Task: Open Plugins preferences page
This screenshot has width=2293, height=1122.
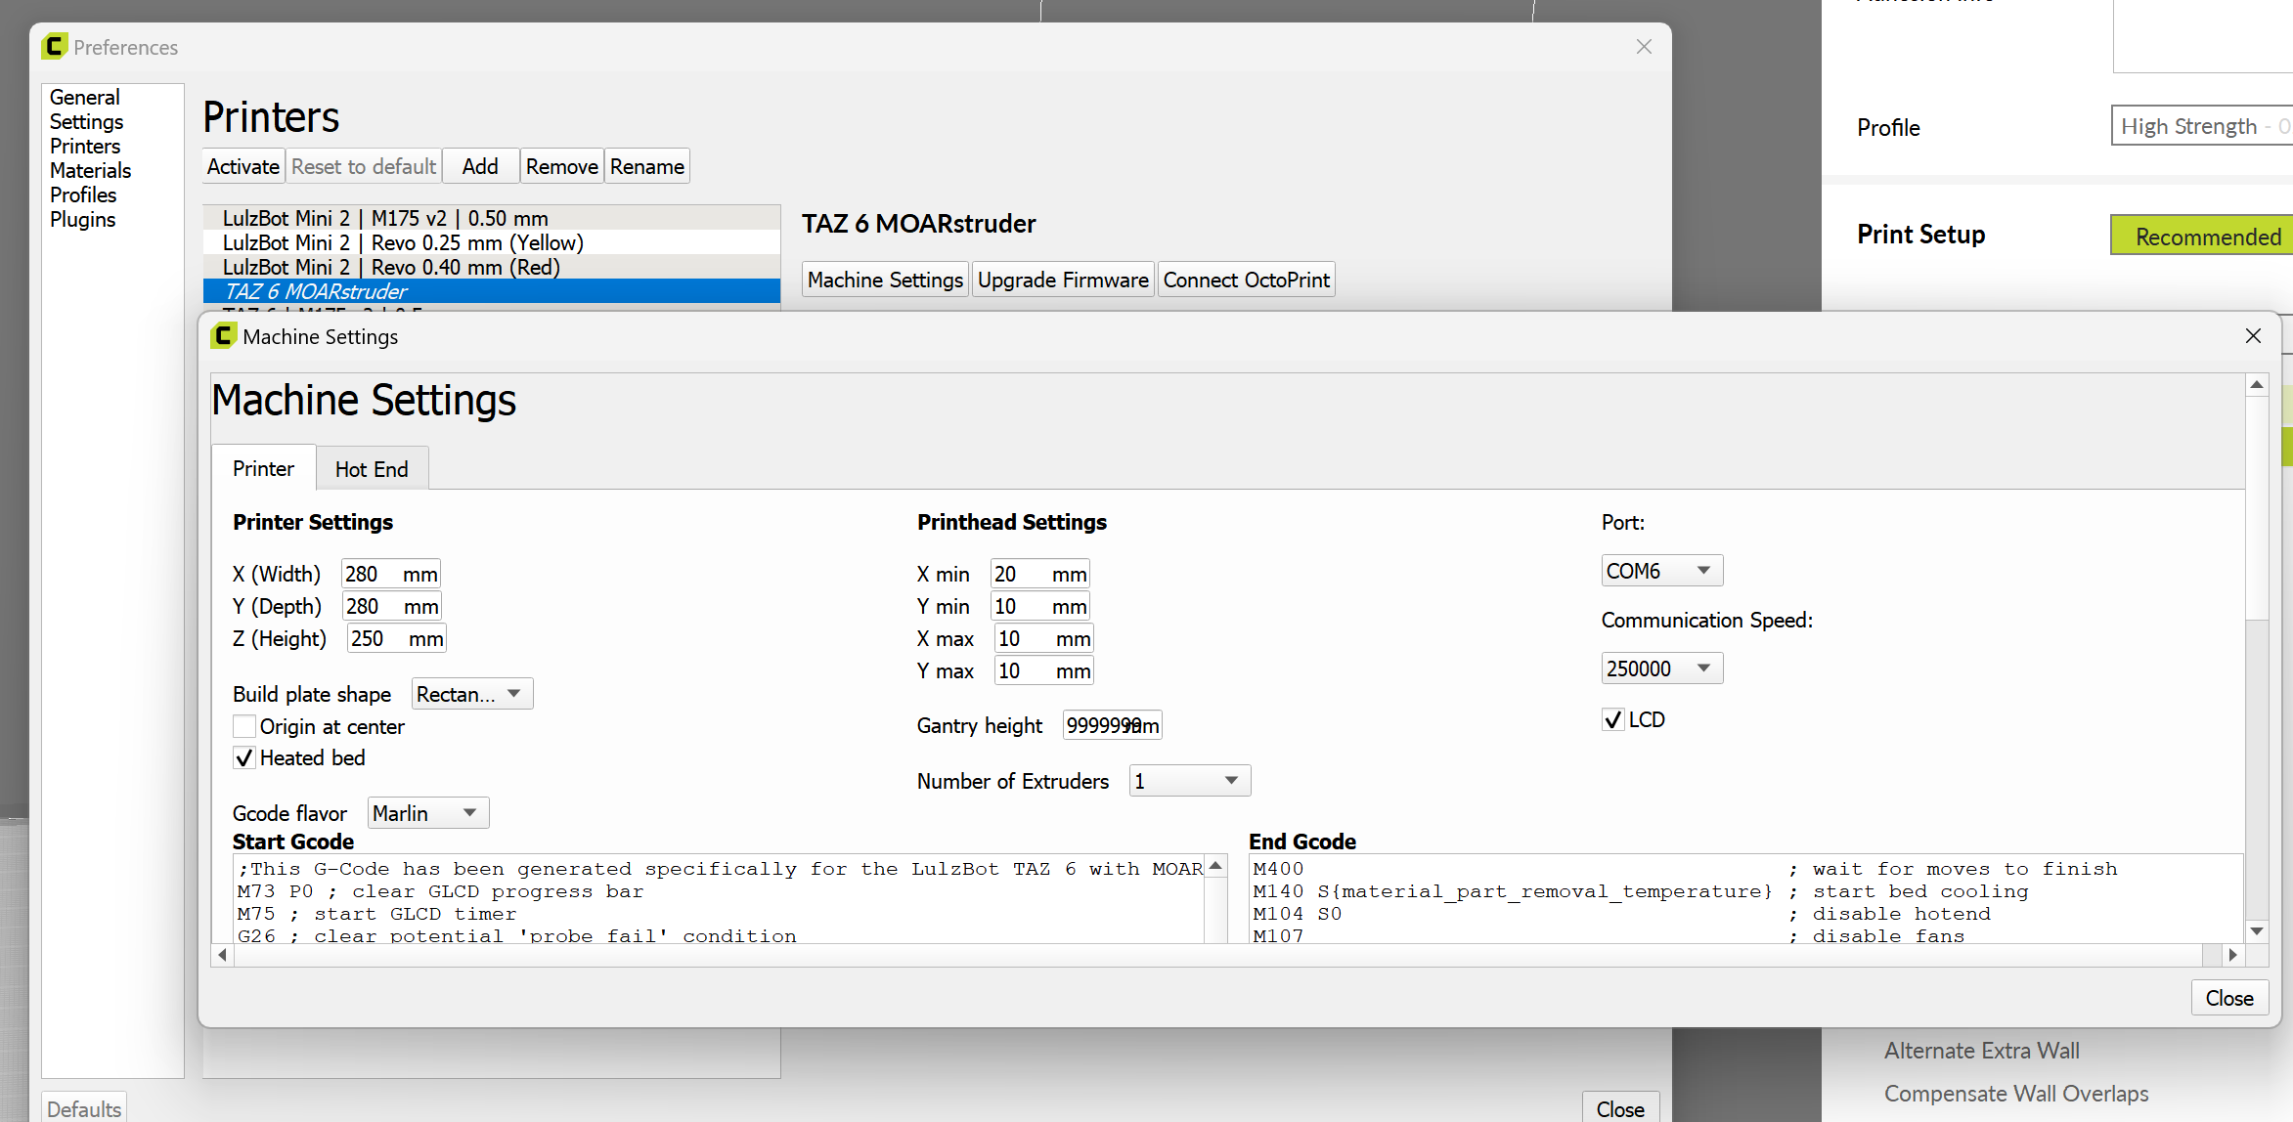Action: click(83, 219)
